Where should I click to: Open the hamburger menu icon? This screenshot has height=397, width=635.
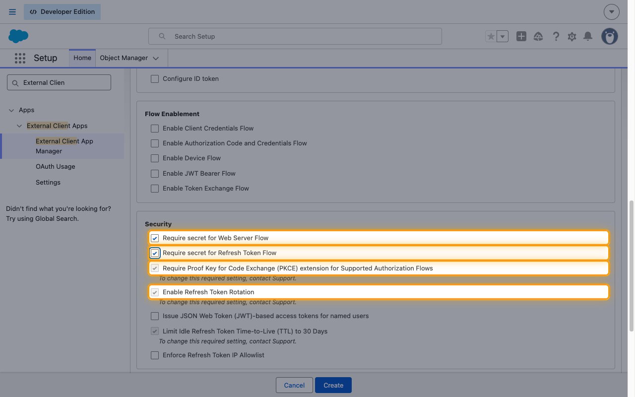pos(12,12)
